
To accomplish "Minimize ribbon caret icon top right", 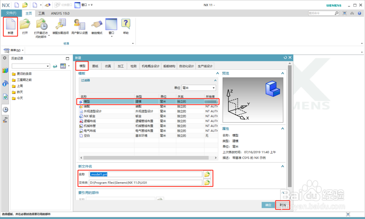I will [x=352, y=13].
